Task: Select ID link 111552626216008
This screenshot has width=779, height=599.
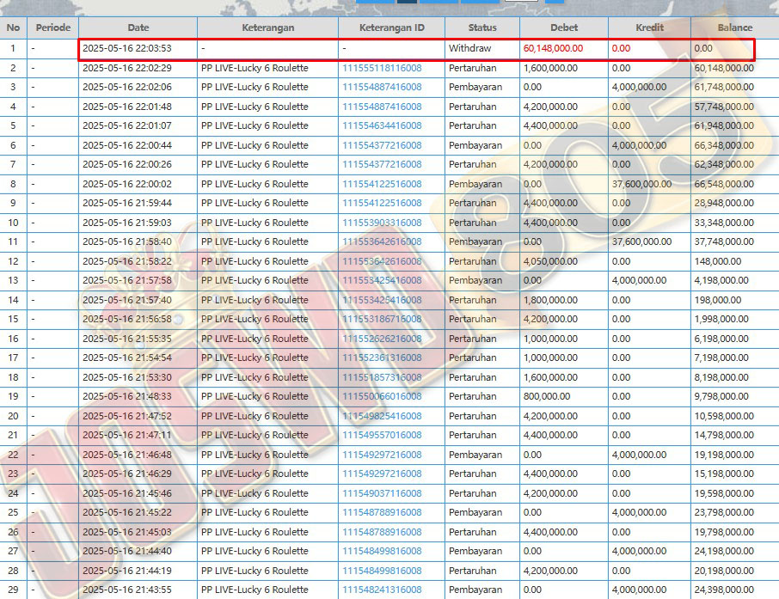Action: point(382,339)
